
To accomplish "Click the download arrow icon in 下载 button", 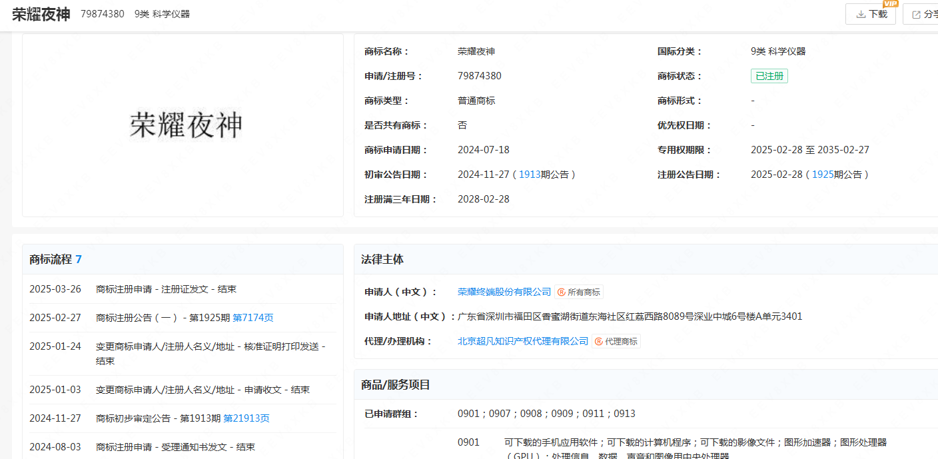I will click(861, 14).
